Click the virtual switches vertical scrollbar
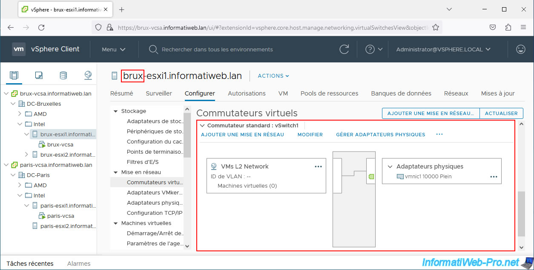 click(x=521, y=214)
